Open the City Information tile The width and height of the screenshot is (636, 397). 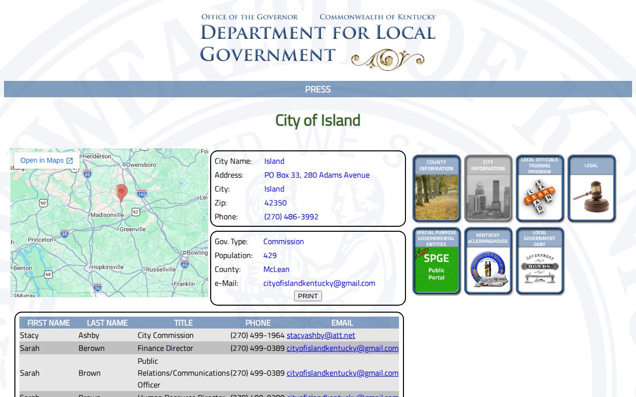pyautogui.click(x=488, y=188)
